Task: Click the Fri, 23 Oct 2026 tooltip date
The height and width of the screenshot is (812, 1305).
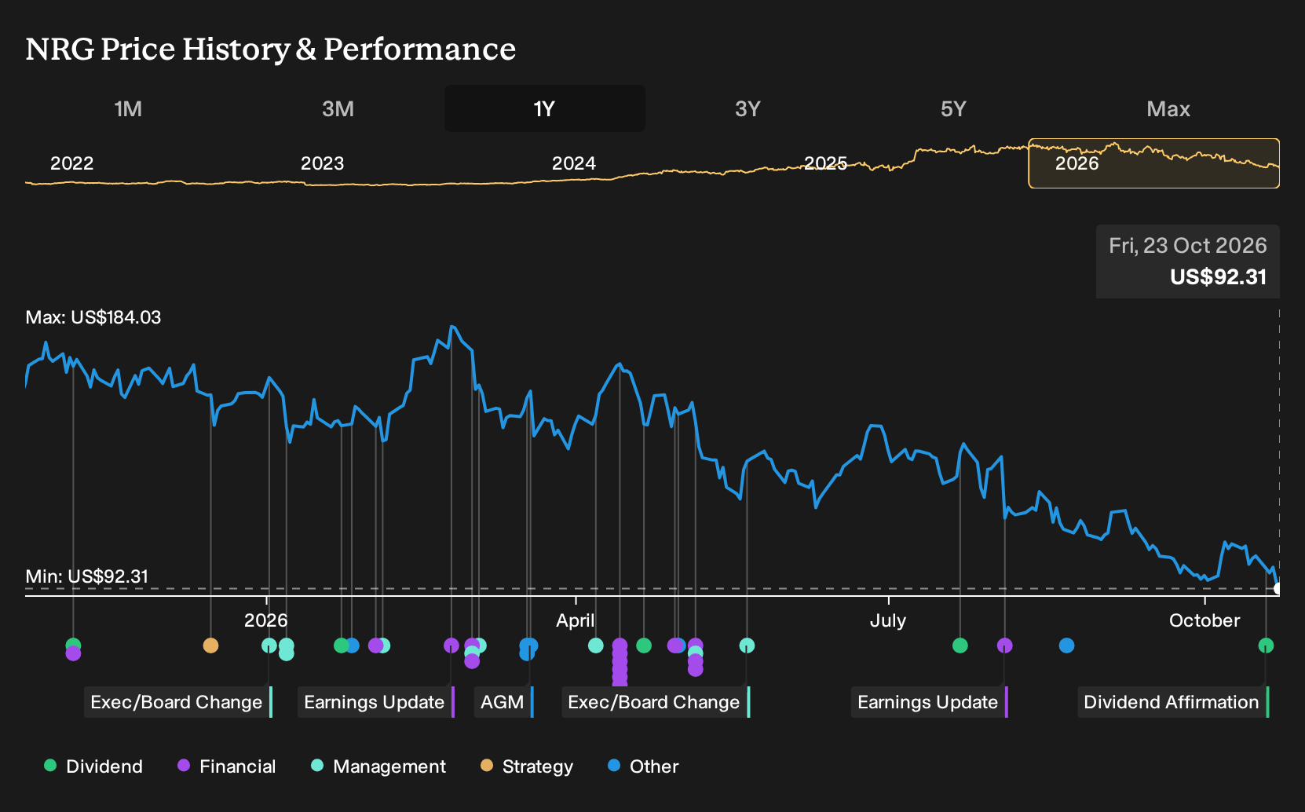Action: 1187,246
